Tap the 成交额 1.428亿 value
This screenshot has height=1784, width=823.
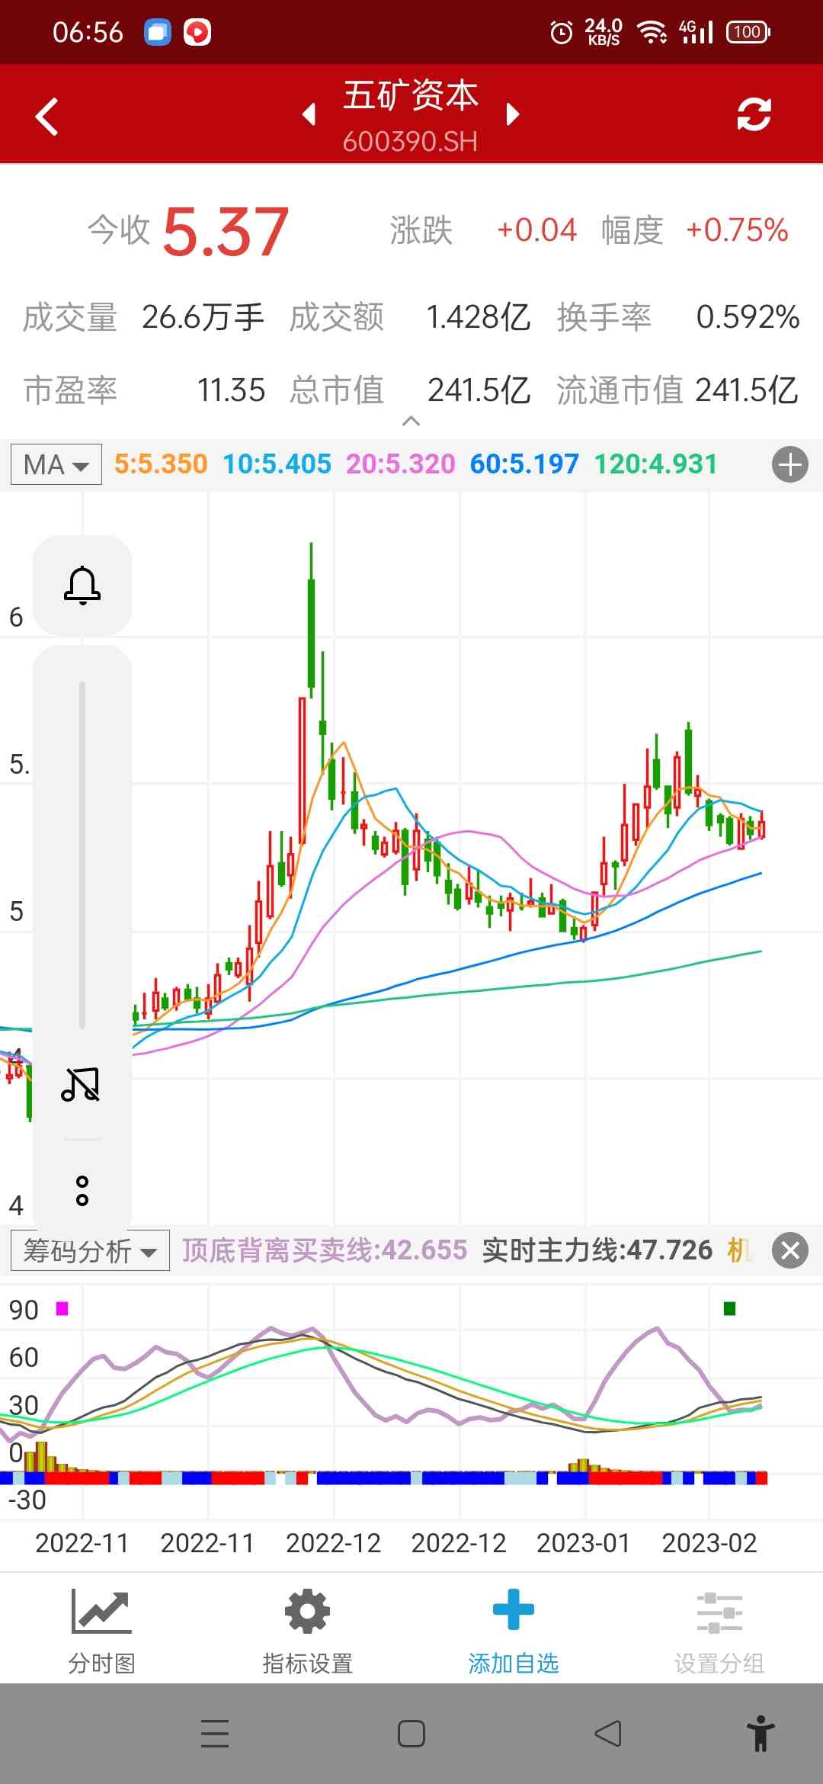point(478,317)
